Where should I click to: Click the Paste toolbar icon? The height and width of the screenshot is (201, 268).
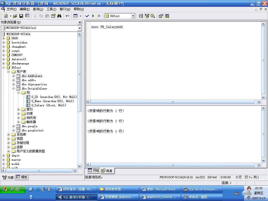(47, 16)
